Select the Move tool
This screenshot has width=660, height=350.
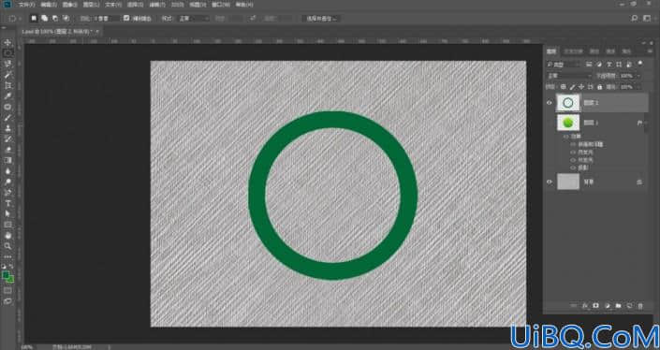pyautogui.click(x=7, y=42)
